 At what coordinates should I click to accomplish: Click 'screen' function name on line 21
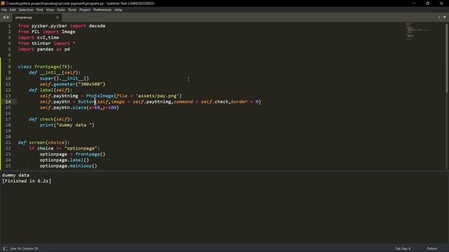pos(37,143)
